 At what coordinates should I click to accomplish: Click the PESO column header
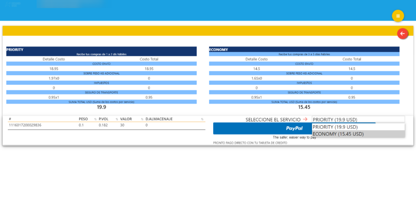pyautogui.click(x=83, y=119)
